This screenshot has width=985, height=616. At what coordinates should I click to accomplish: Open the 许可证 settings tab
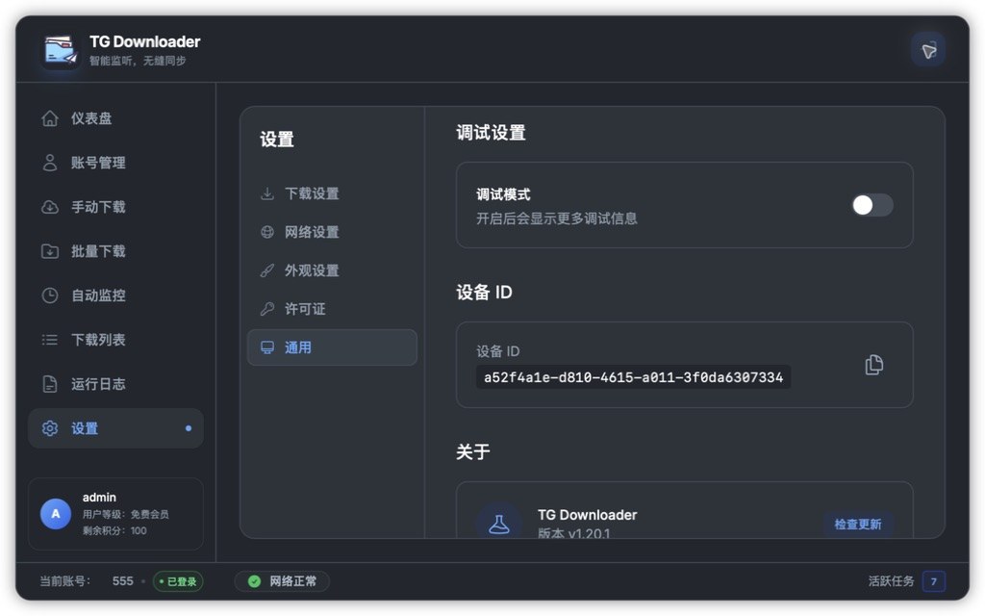332,309
